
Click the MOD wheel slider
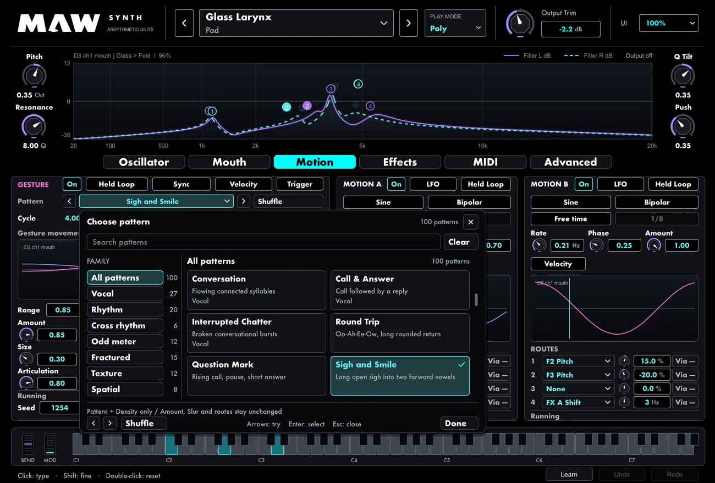pyautogui.click(x=50, y=444)
